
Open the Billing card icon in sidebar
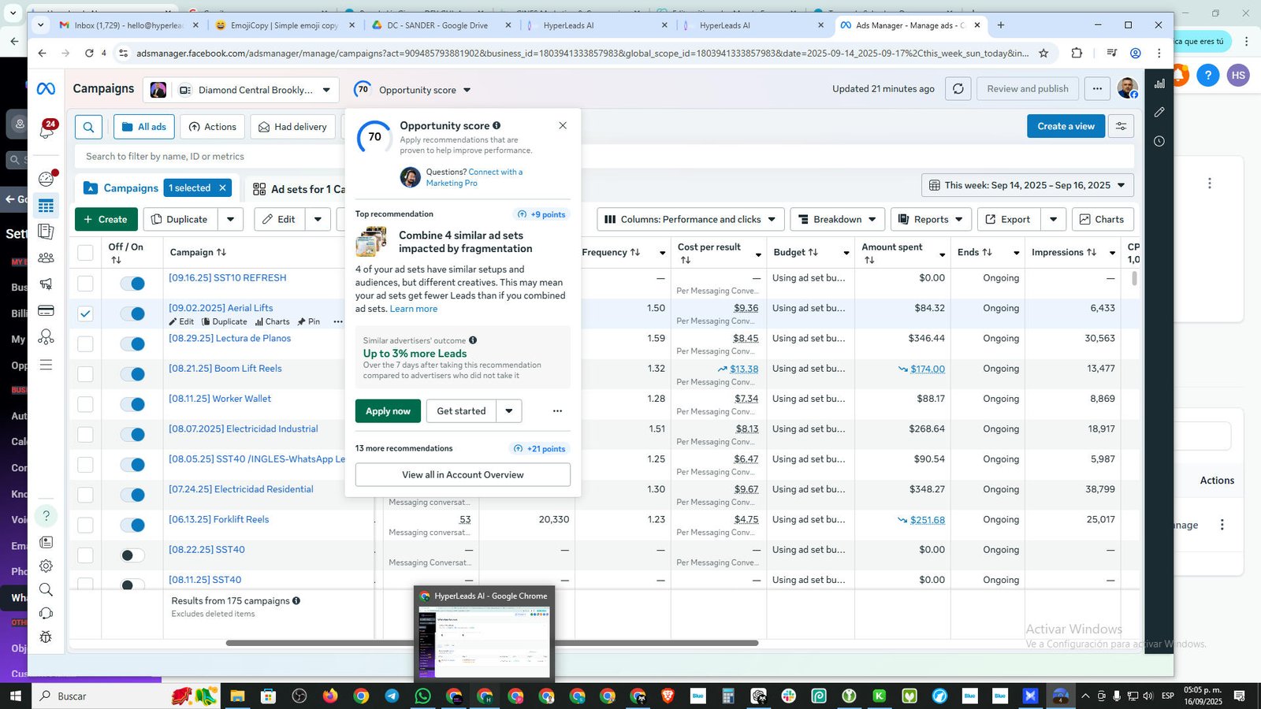46,310
